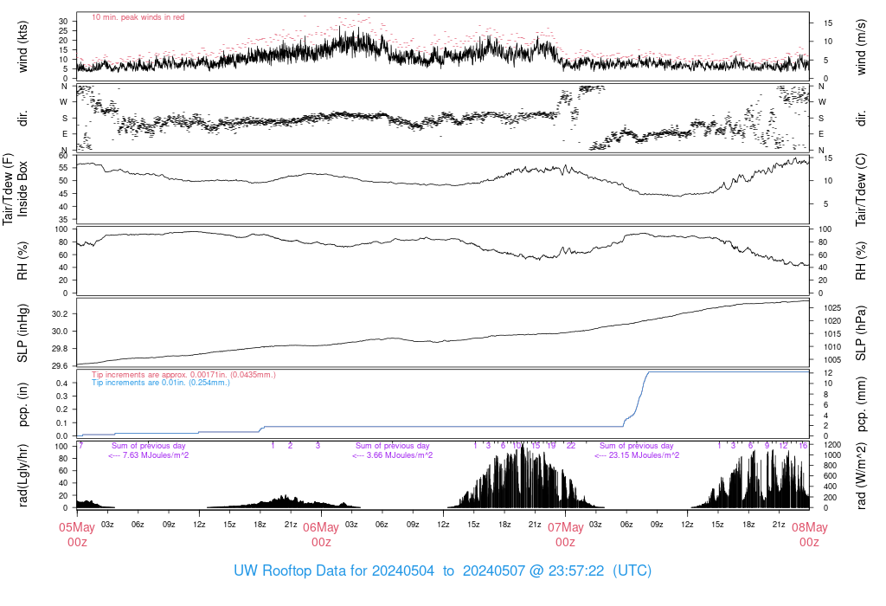Click the 'rad(Lgly/hr)' axis label
886x606 pixels.
click(x=22, y=475)
